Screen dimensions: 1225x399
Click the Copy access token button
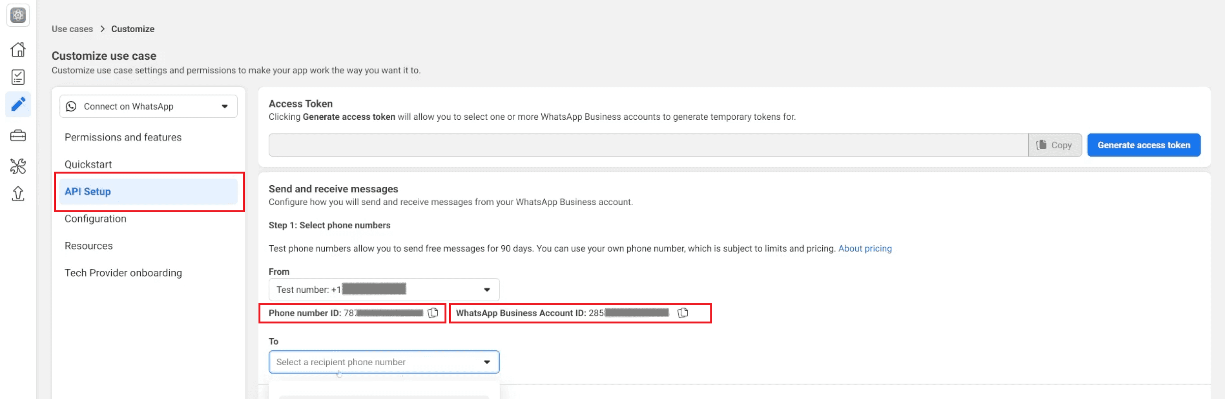[x=1055, y=145]
